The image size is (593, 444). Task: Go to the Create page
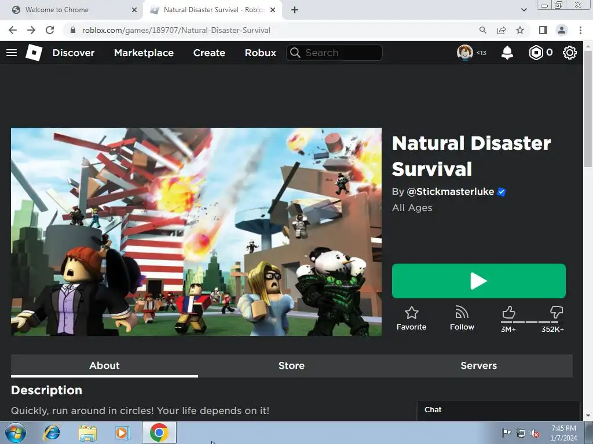tap(209, 53)
